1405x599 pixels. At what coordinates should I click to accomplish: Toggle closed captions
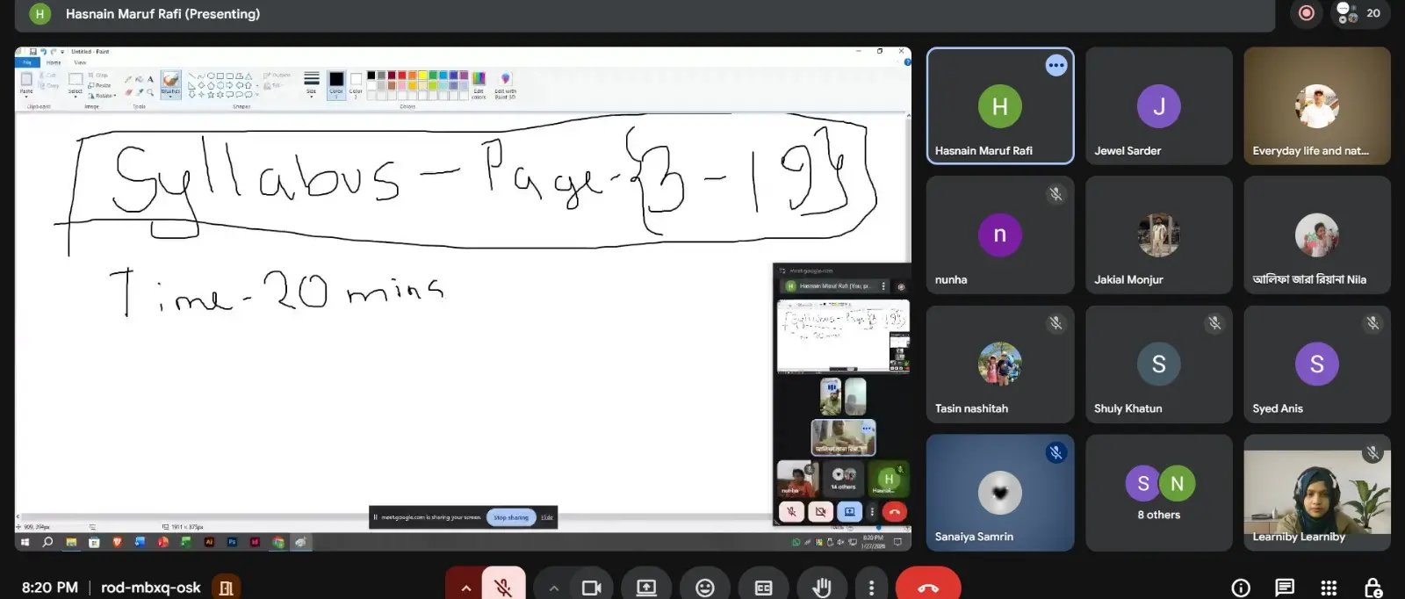764,588
